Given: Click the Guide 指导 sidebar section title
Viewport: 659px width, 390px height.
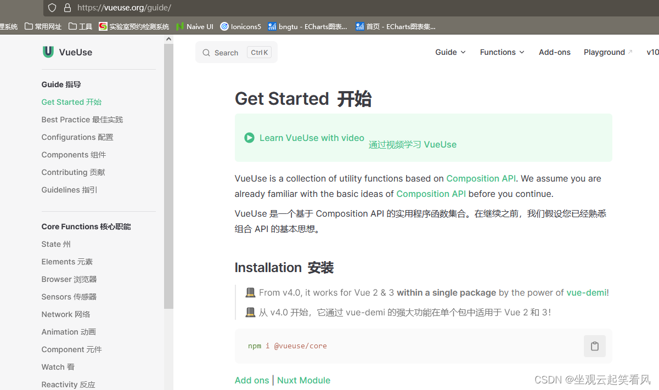Looking at the screenshot, I should click(x=61, y=84).
